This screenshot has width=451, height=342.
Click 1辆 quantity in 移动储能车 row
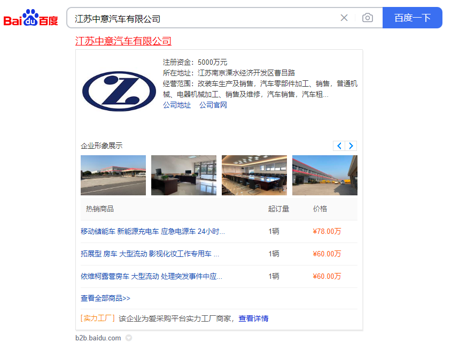coord(274,231)
